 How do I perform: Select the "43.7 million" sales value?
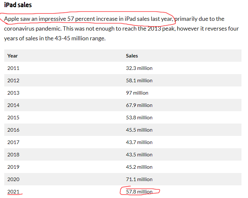pyautogui.click(x=139, y=142)
